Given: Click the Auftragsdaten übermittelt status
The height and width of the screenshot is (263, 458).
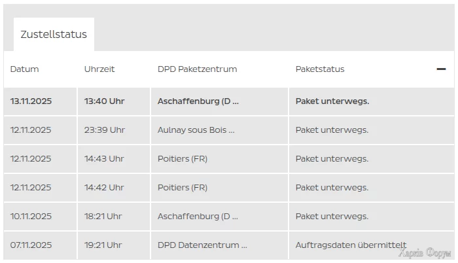Looking at the screenshot, I should coord(351,245).
